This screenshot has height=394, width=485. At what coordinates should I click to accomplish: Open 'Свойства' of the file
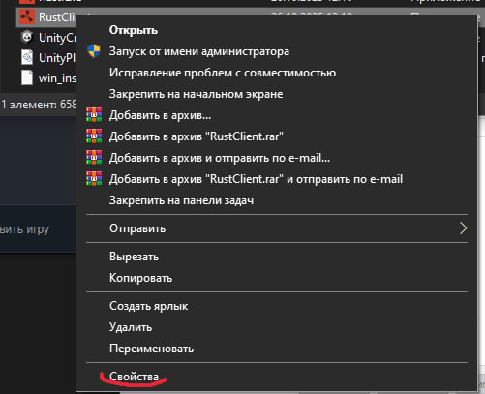point(134,377)
